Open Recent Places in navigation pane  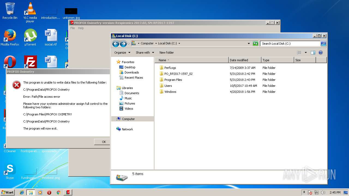pos(134,78)
